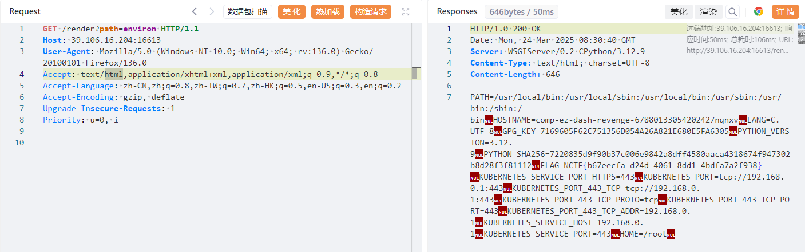805x252 pixels.
Task: Open search in the Responses panel
Action: pos(733,11)
